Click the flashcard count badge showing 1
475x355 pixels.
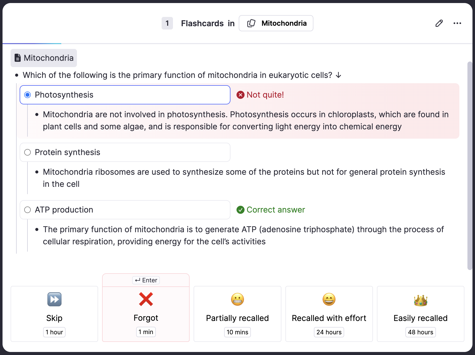coord(167,23)
